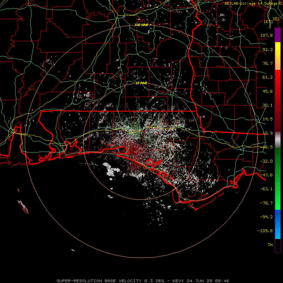Click the -0.9 velocity scale value

point(268,133)
